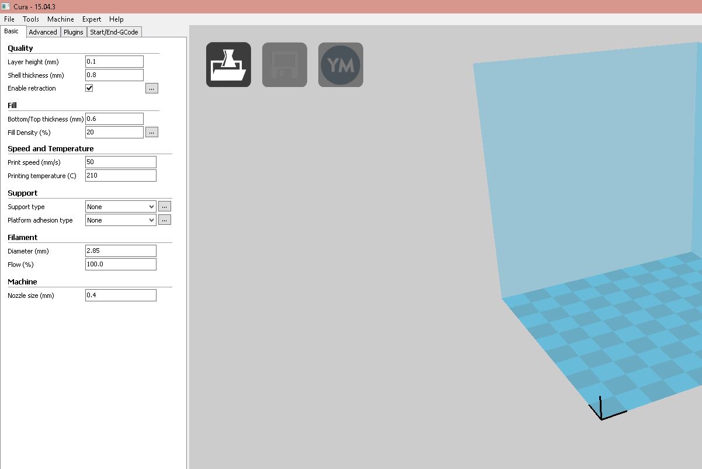Open the Machine menu
The width and height of the screenshot is (702, 469).
(x=60, y=19)
